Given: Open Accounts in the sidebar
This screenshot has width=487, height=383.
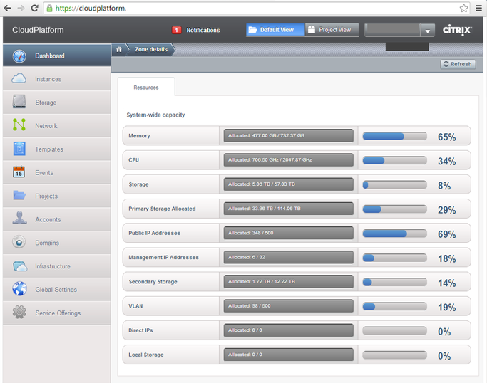Looking at the screenshot, I should (57, 219).
